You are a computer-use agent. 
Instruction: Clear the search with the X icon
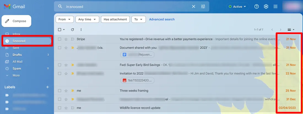[193, 7]
